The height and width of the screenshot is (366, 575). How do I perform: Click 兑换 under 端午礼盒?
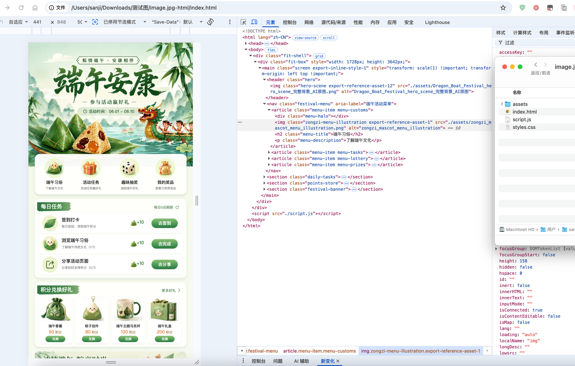coord(165,339)
